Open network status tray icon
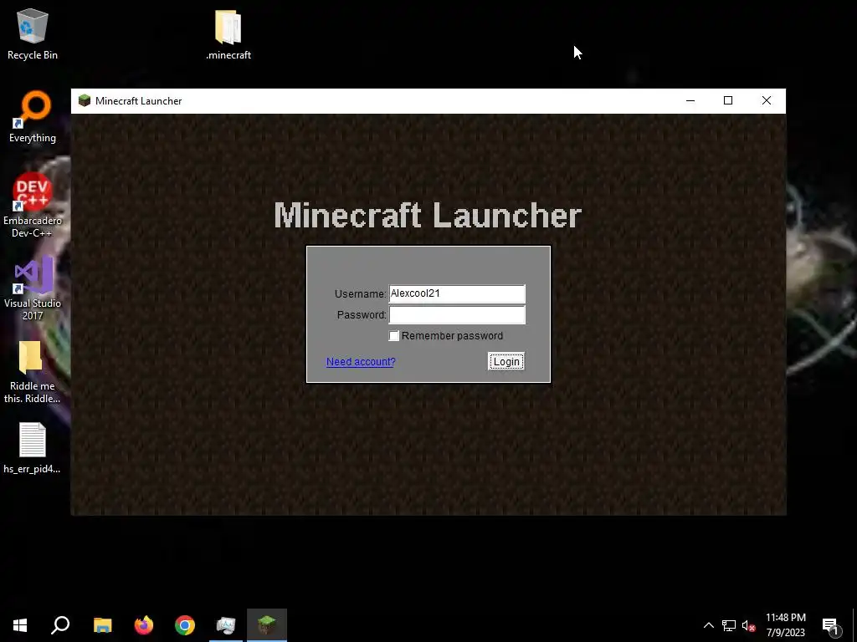Image resolution: width=857 pixels, height=642 pixels. pos(729,625)
